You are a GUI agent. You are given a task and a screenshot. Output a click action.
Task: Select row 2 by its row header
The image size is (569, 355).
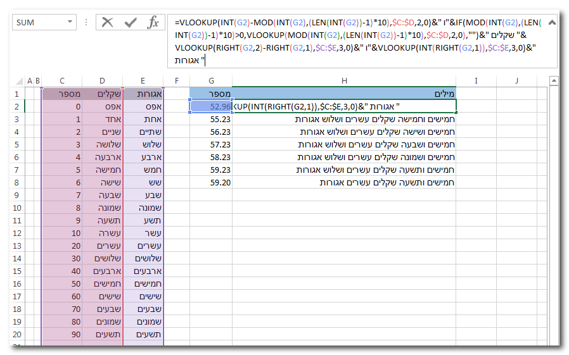tap(17, 106)
